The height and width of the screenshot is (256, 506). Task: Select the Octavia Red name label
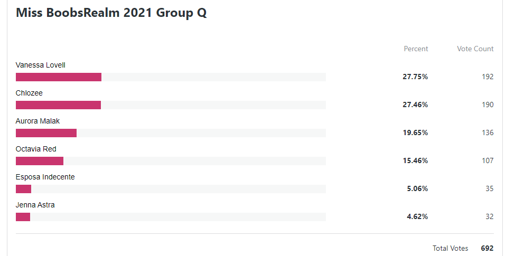pos(36,149)
